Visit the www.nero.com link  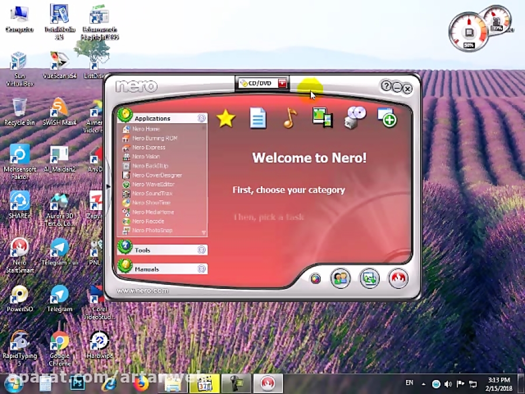(143, 291)
